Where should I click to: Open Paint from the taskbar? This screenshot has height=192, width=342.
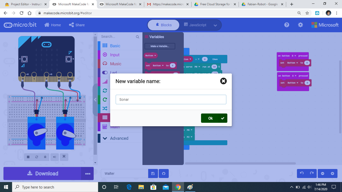coord(190,187)
